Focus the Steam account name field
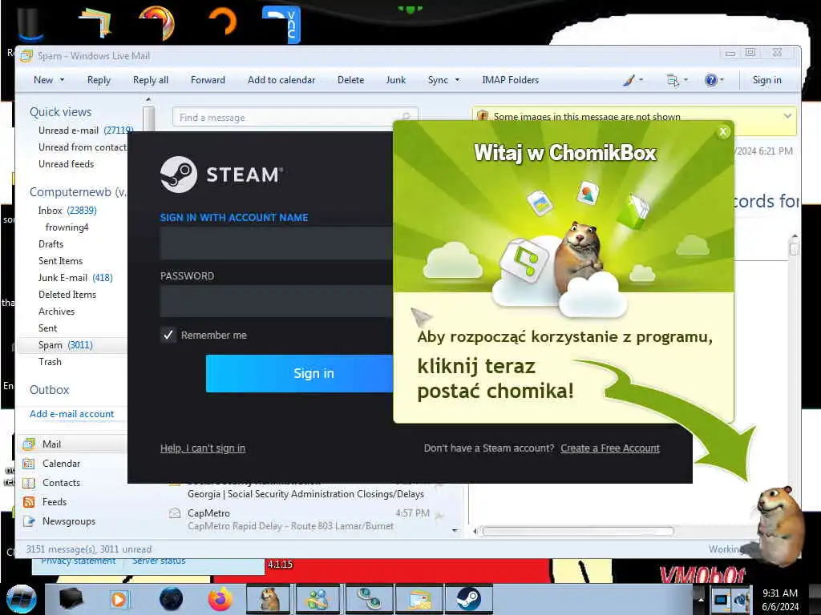Viewport: 821px width, 615px height. pyautogui.click(x=277, y=243)
